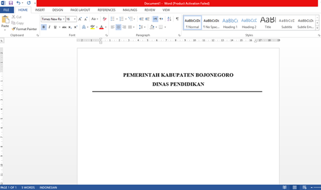The height and width of the screenshot is (190, 321).
Task: Toggle Show/Hide paragraph marks
Action: [177, 19]
